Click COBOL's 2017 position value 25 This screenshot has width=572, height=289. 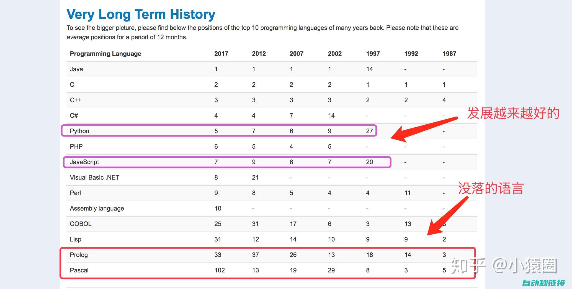218,224
